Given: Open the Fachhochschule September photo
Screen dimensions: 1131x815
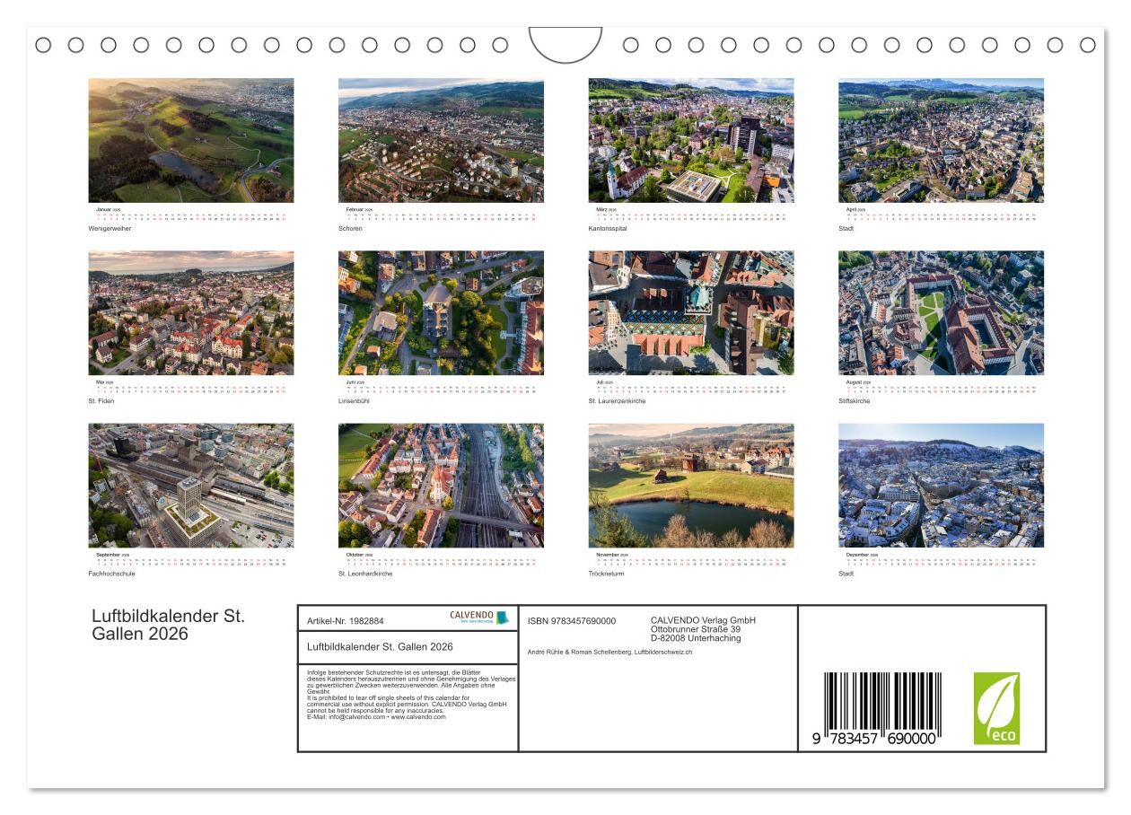Looking at the screenshot, I should tap(190, 486).
